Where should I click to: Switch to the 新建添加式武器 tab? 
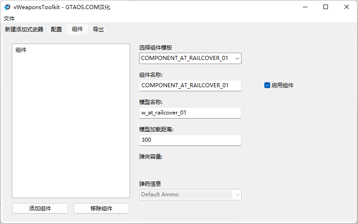coord(24,30)
